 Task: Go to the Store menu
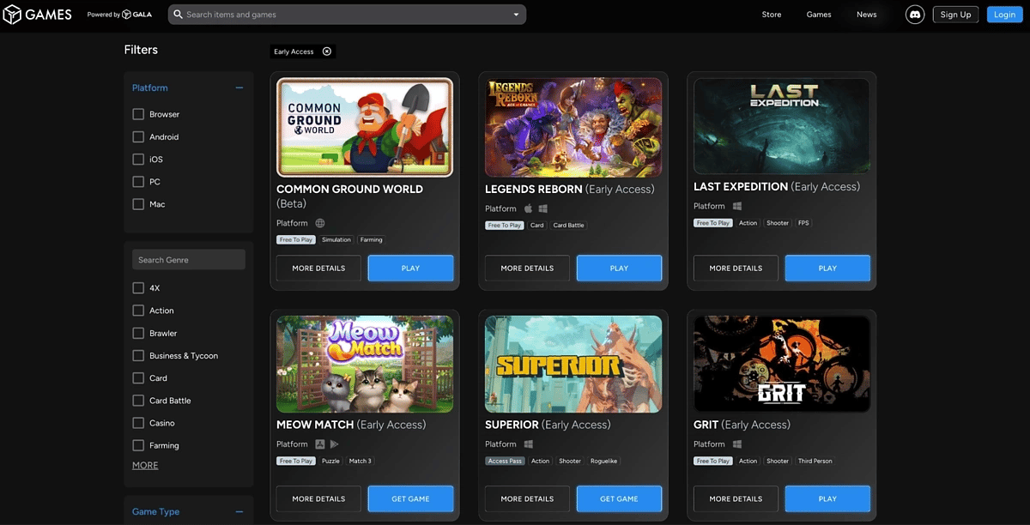(772, 15)
